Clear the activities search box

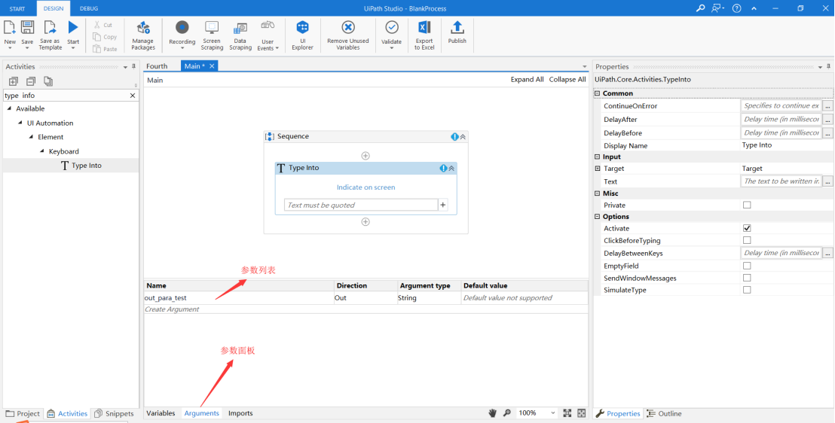pos(133,96)
